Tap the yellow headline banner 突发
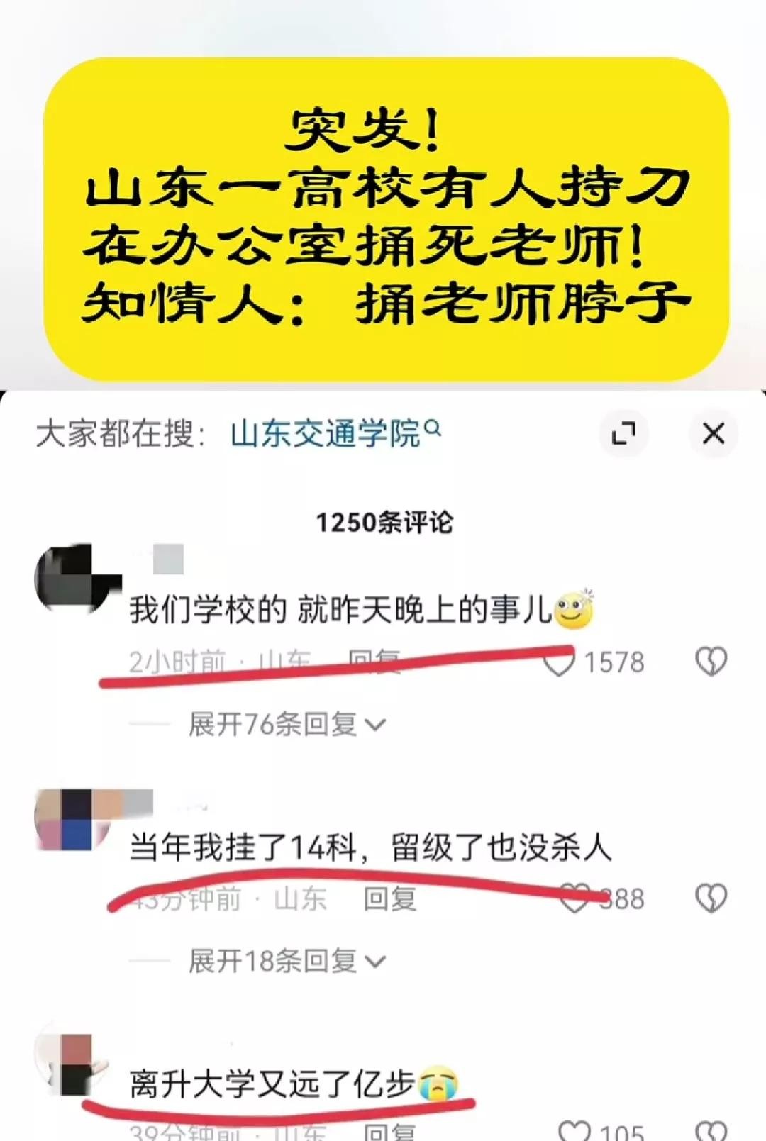The image size is (766, 1141). (x=386, y=219)
